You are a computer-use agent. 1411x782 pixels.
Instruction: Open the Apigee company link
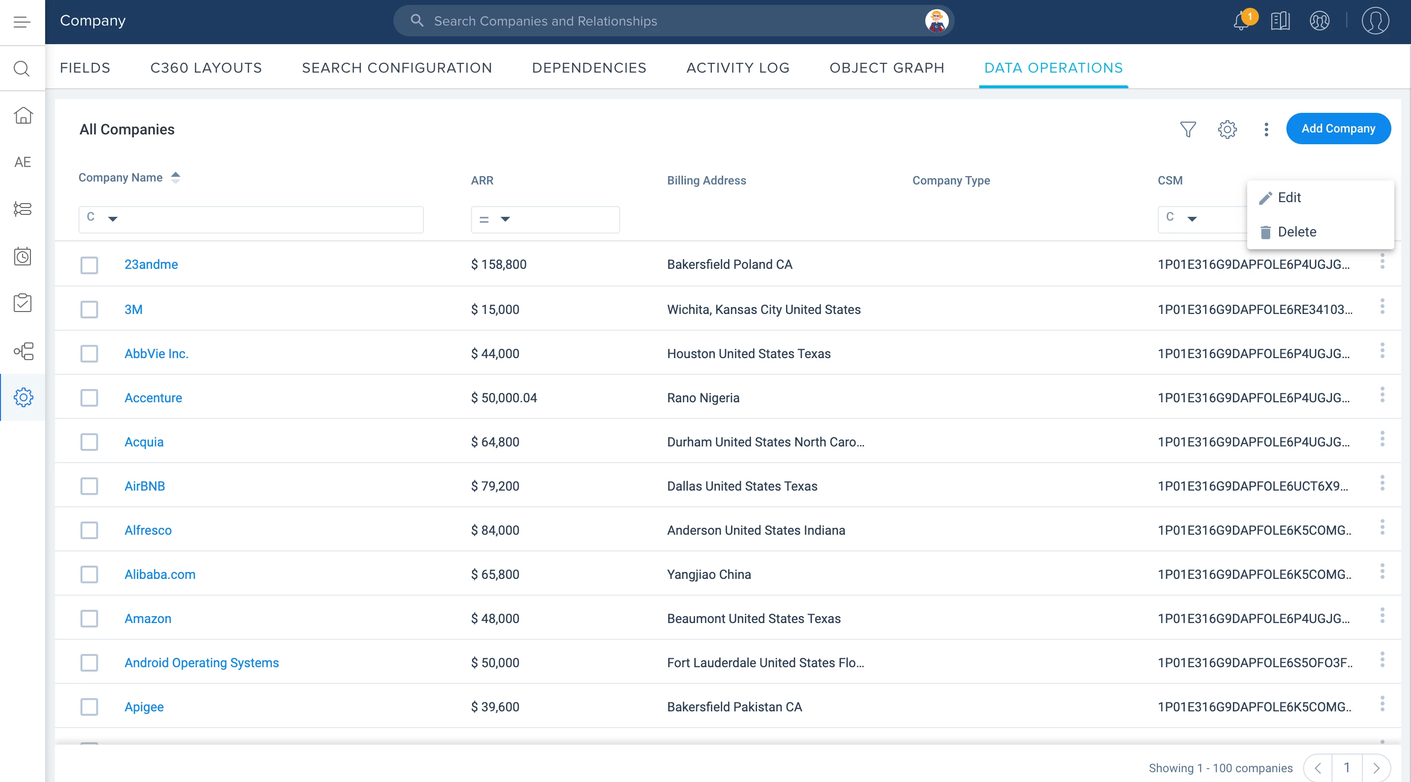click(144, 707)
